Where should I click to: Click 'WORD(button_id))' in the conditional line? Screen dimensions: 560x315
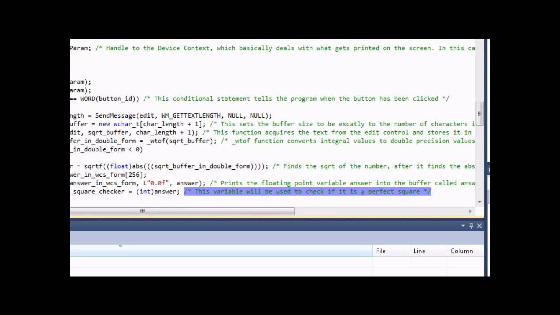110,99
